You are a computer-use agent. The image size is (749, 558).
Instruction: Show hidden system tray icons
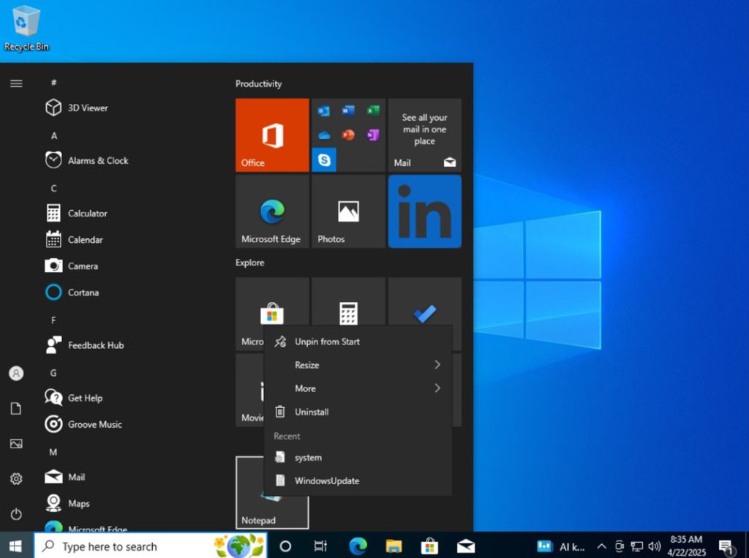point(602,546)
